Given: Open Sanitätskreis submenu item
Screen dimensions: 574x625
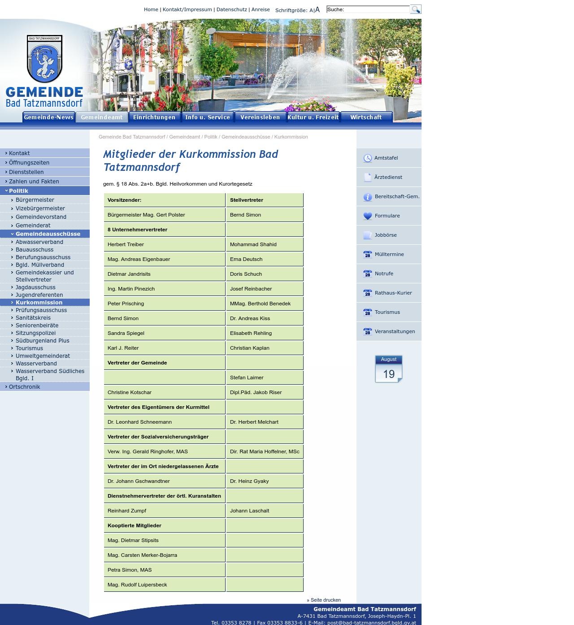Looking at the screenshot, I should [x=45, y=318].
